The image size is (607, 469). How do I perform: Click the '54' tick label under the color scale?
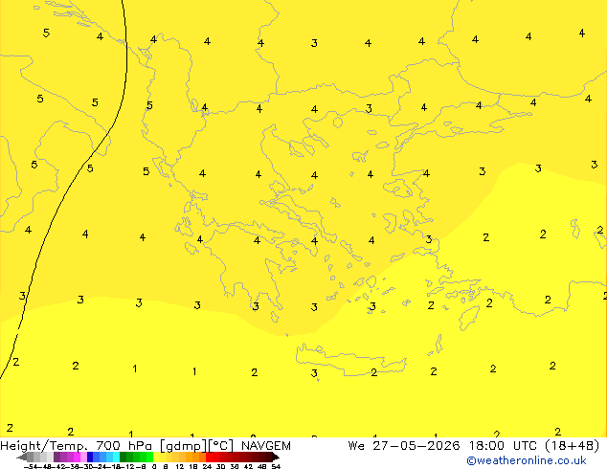276,466
